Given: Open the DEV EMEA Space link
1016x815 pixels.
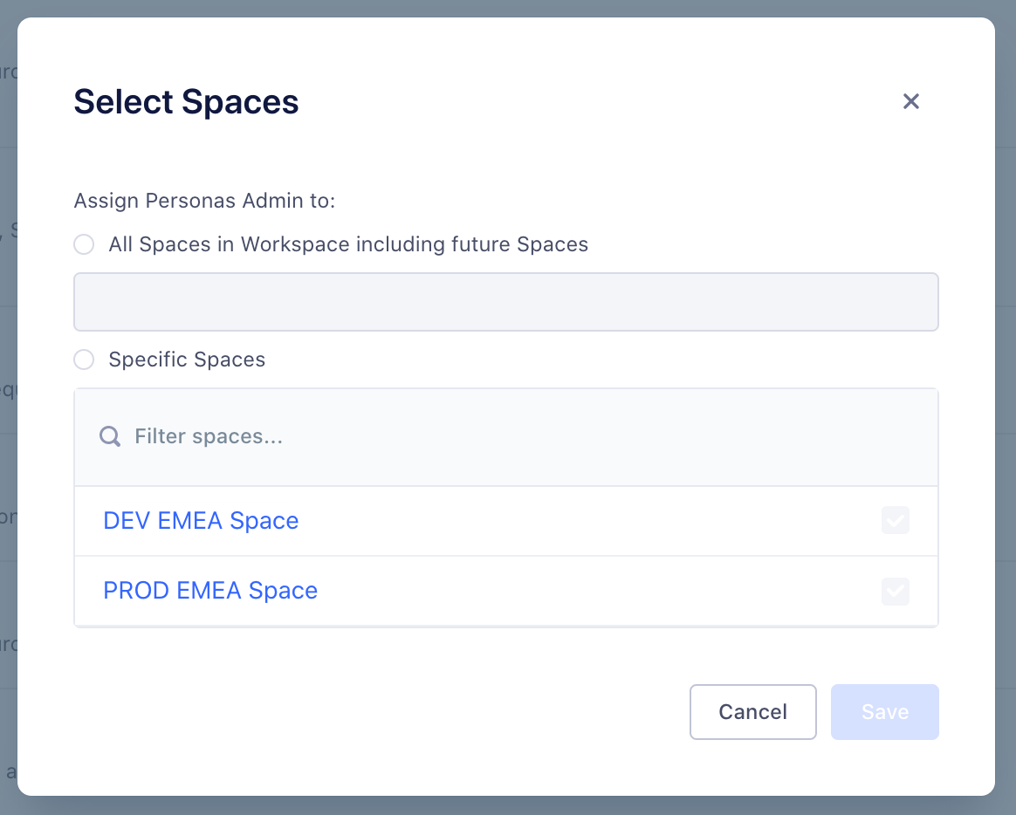Looking at the screenshot, I should [x=201, y=521].
